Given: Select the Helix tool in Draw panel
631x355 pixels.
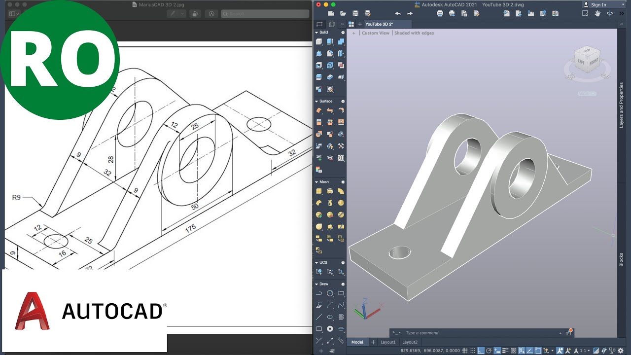Looking at the screenshot, I should [x=341, y=317].
